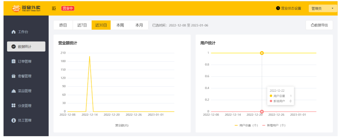Click 用户总量 row in tooltip
344x139 pixels.
pyautogui.click(x=280, y=96)
